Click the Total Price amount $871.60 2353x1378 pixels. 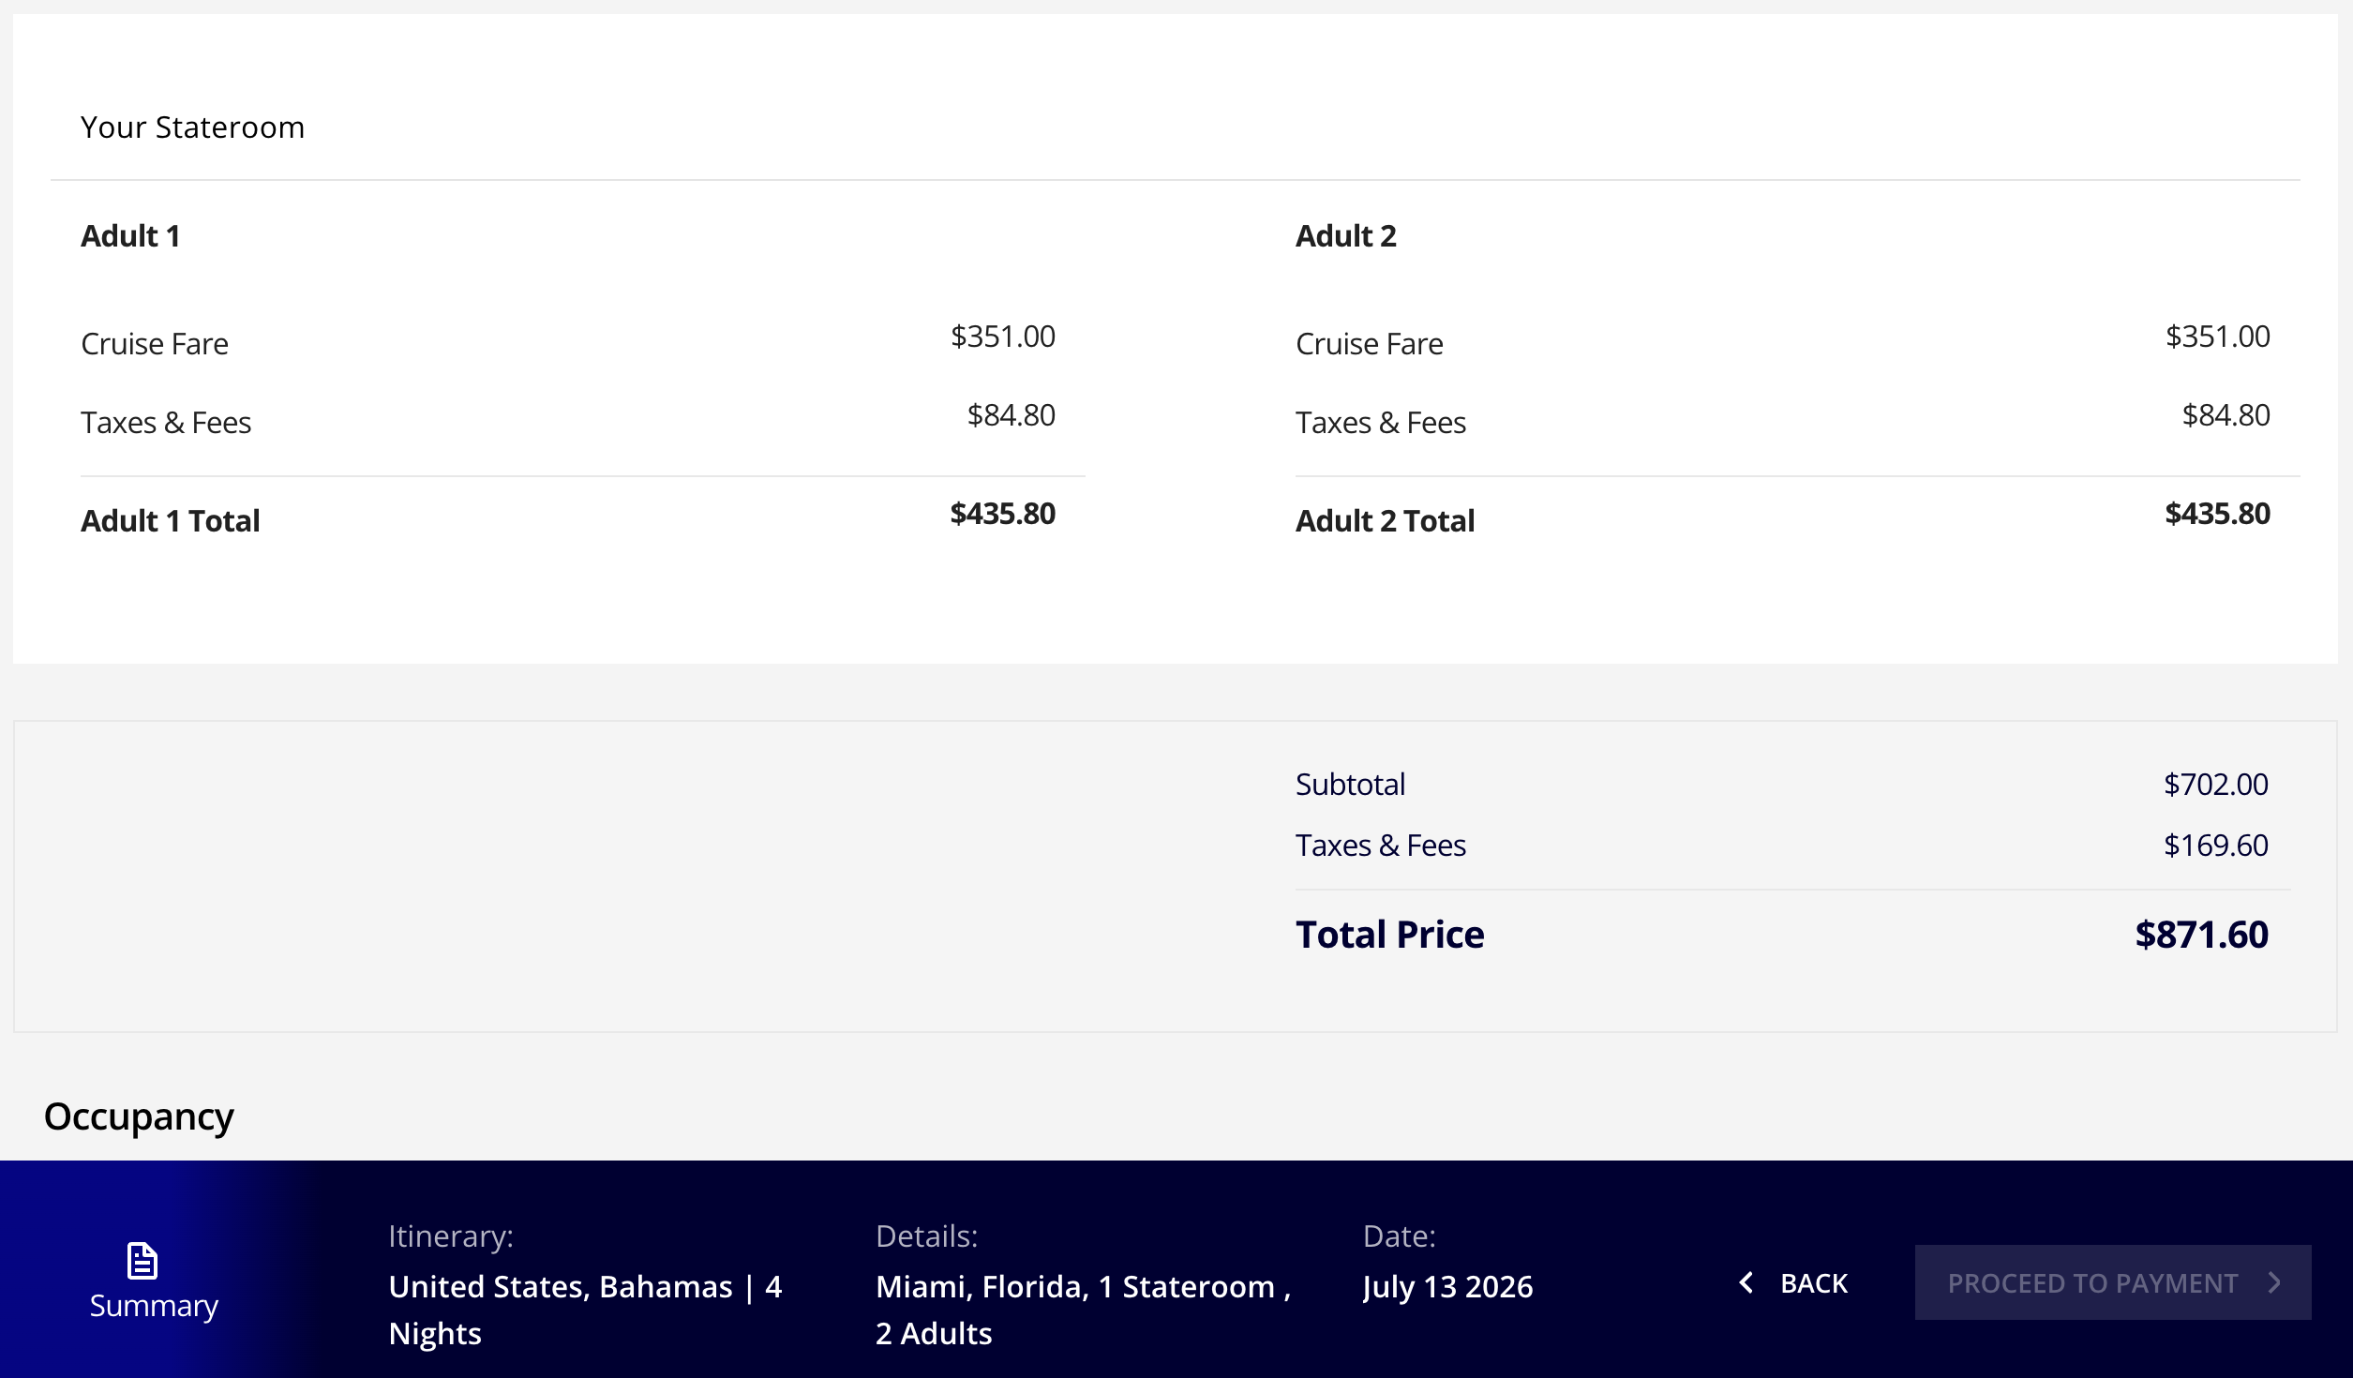point(2201,934)
